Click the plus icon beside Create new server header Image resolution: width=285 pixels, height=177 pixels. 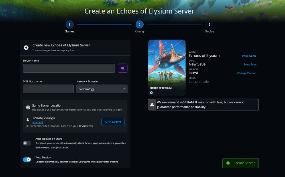click(x=26, y=48)
